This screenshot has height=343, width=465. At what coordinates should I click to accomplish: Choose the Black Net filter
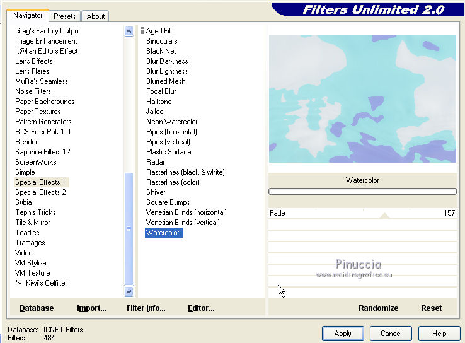point(161,51)
